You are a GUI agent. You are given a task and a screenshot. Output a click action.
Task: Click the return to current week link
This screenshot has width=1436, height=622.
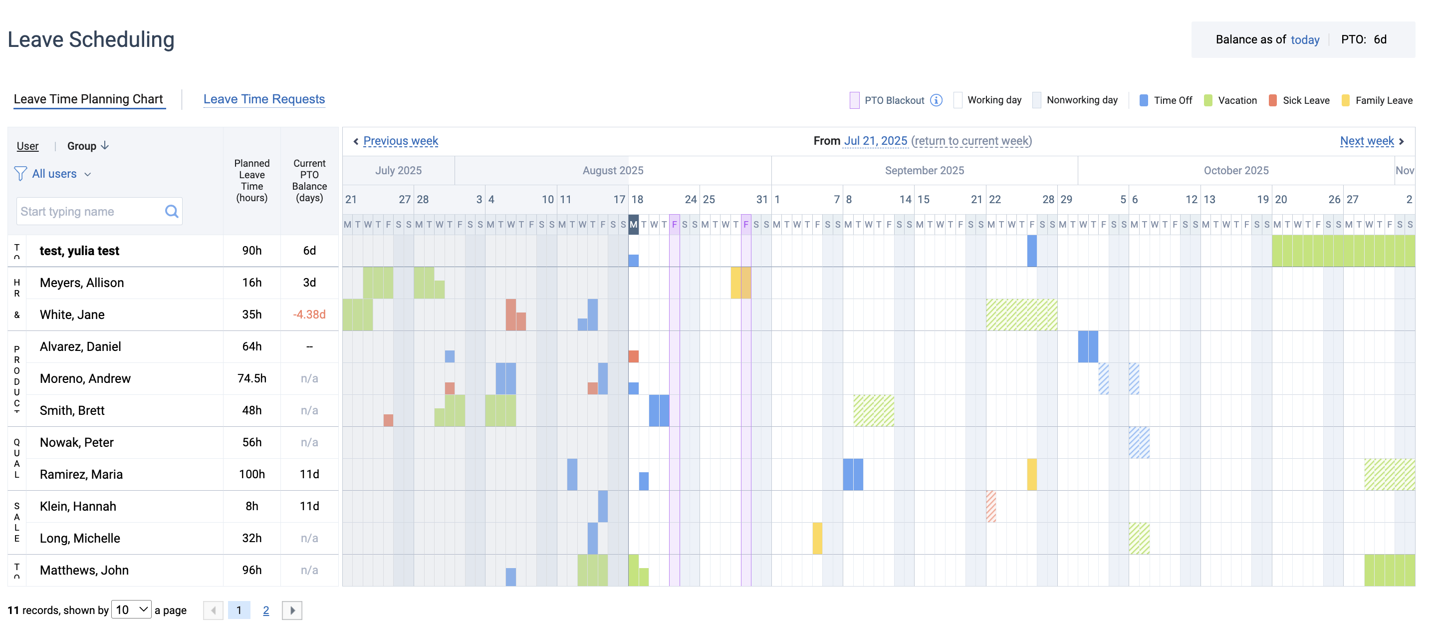click(971, 141)
